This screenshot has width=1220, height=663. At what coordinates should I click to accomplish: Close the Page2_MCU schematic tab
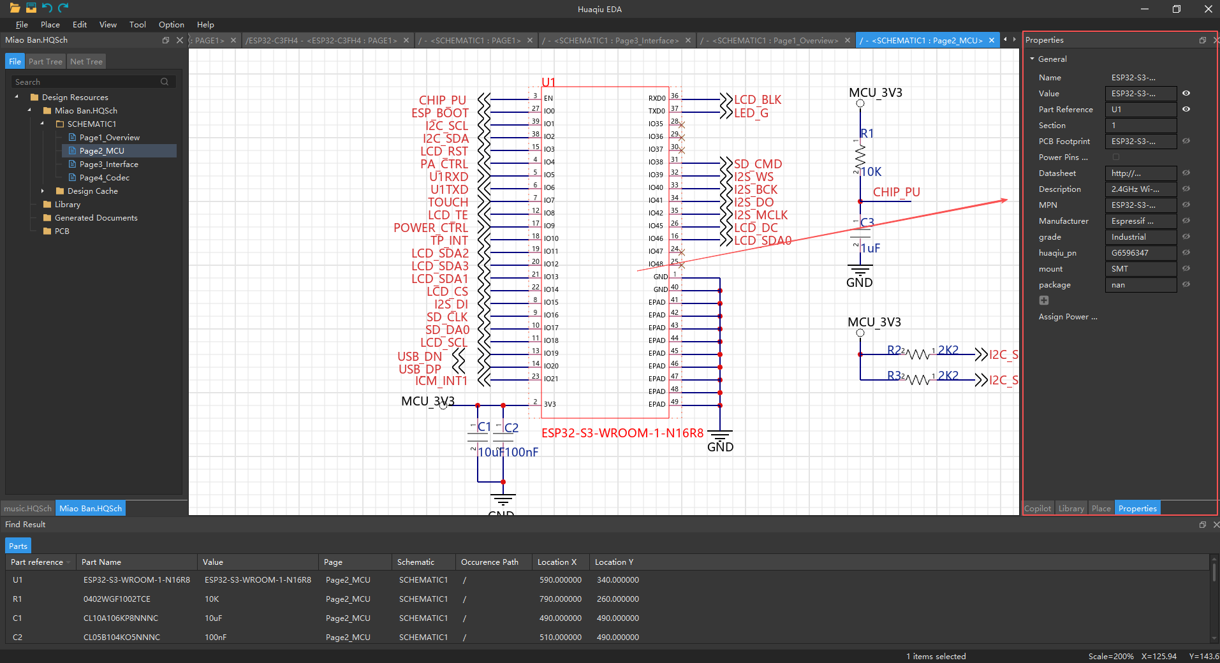point(992,40)
